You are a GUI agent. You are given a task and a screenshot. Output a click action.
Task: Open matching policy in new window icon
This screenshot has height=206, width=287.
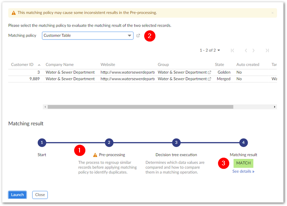pyautogui.click(x=138, y=36)
